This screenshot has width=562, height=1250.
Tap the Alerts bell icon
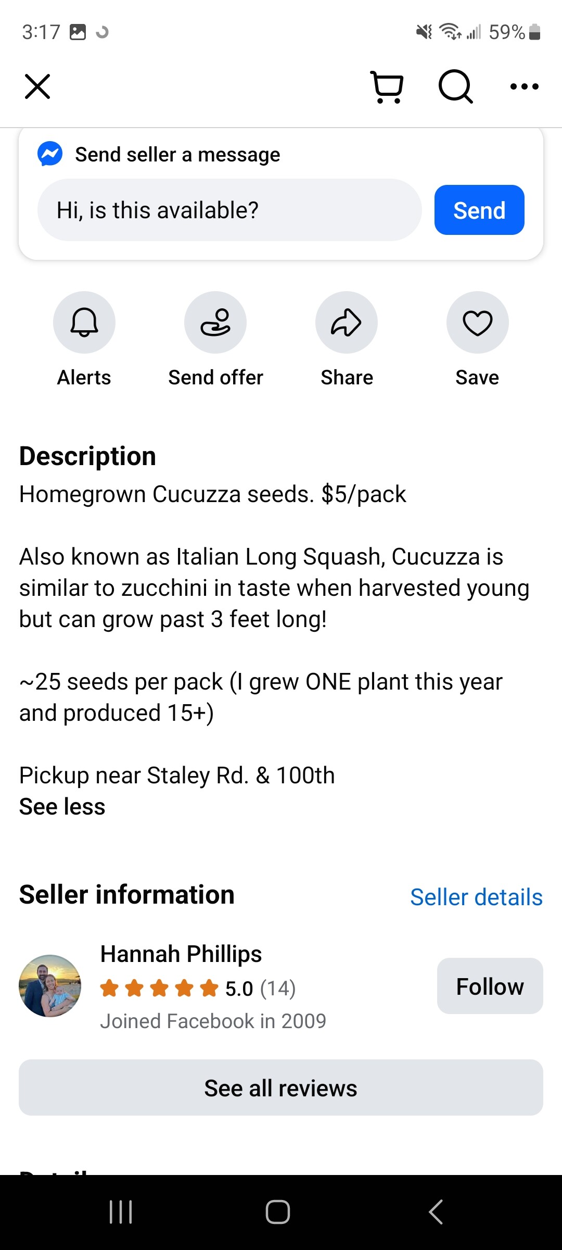[84, 322]
